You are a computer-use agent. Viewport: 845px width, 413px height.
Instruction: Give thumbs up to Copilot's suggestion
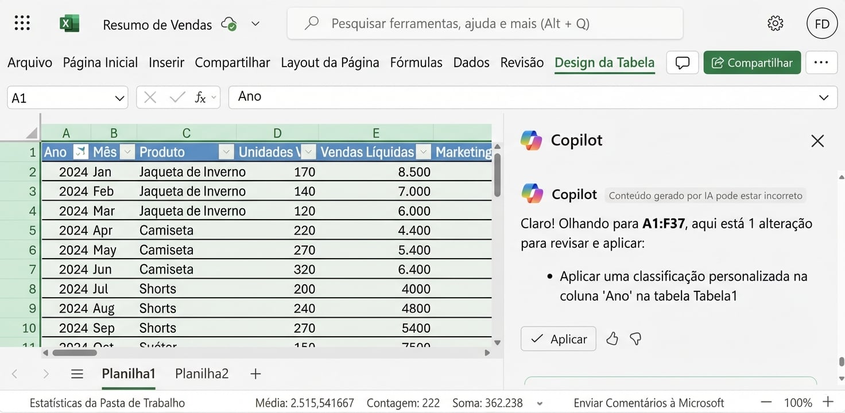tap(612, 339)
